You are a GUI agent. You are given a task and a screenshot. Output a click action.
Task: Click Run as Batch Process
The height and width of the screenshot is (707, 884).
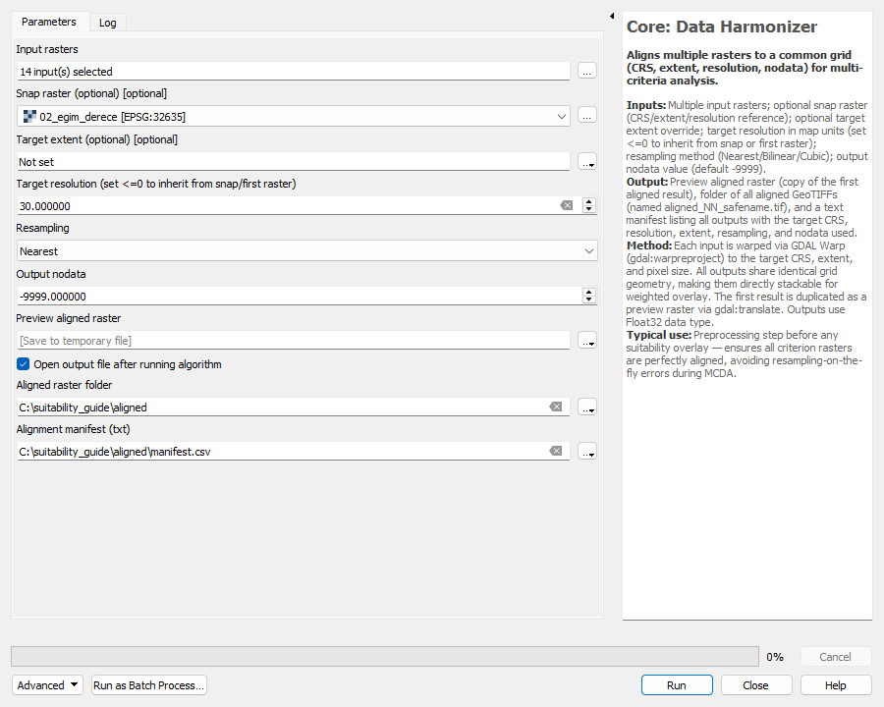point(149,685)
